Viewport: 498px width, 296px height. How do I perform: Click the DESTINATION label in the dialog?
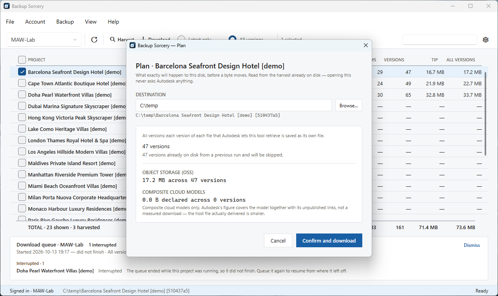(x=151, y=95)
